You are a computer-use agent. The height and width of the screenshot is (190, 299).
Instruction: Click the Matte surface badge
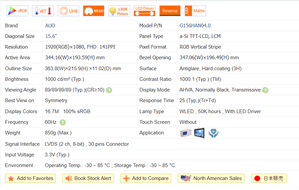pyautogui.click(x=195, y=11)
